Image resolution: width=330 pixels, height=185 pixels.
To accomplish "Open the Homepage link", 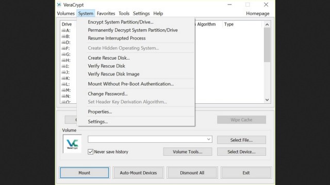I will click(x=258, y=13).
